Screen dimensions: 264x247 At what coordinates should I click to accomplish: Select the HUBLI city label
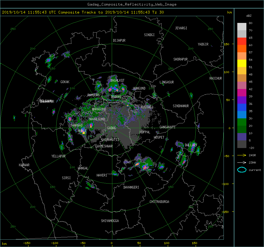click(82, 131)
